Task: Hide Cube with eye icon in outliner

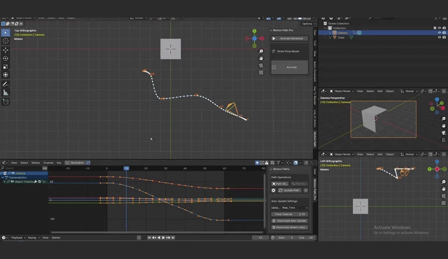Action: [x=439, y=37]
